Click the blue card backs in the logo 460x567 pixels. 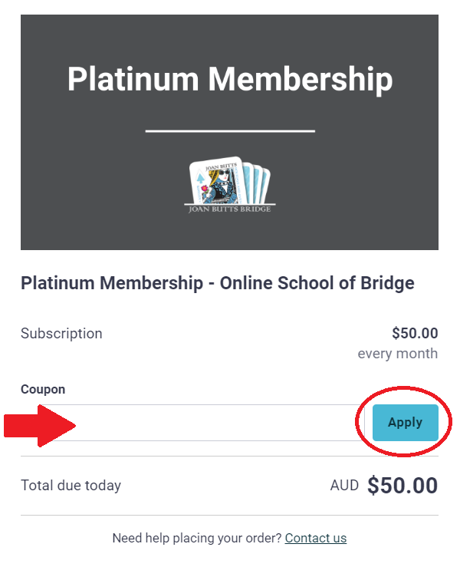(x=258, y=183)
